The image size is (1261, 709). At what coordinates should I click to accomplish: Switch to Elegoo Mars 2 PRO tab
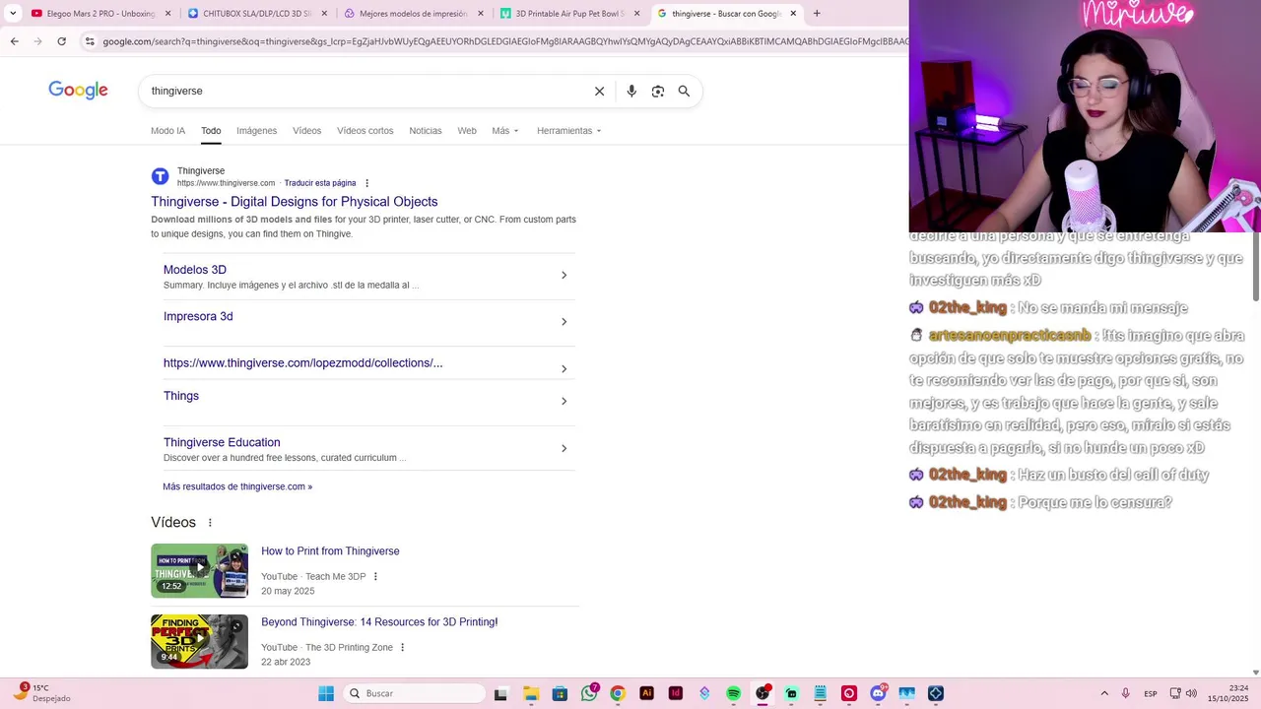tap(100, 14)
